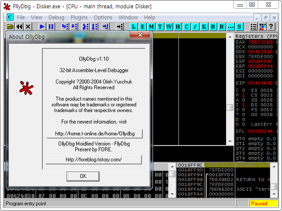Show Handles via H button
The height and width of the screenshot is (211, 282).
177,27
